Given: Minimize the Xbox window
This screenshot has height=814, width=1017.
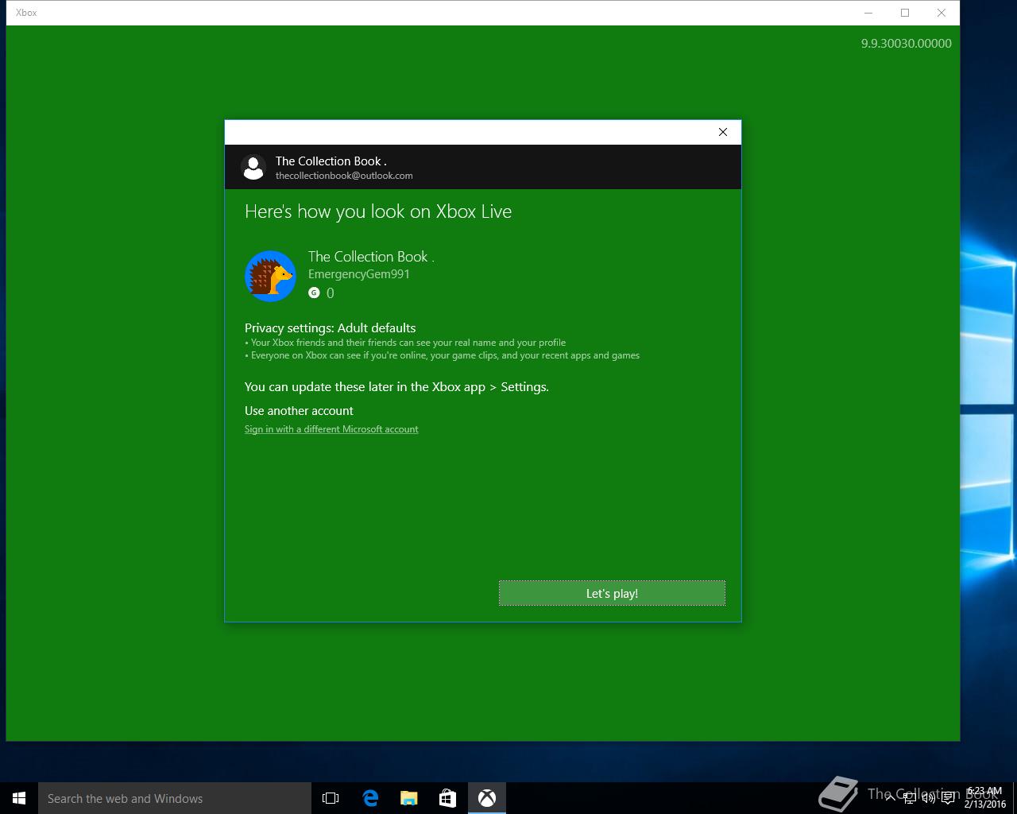Looking at the screenshot, I should coord(868,13).
